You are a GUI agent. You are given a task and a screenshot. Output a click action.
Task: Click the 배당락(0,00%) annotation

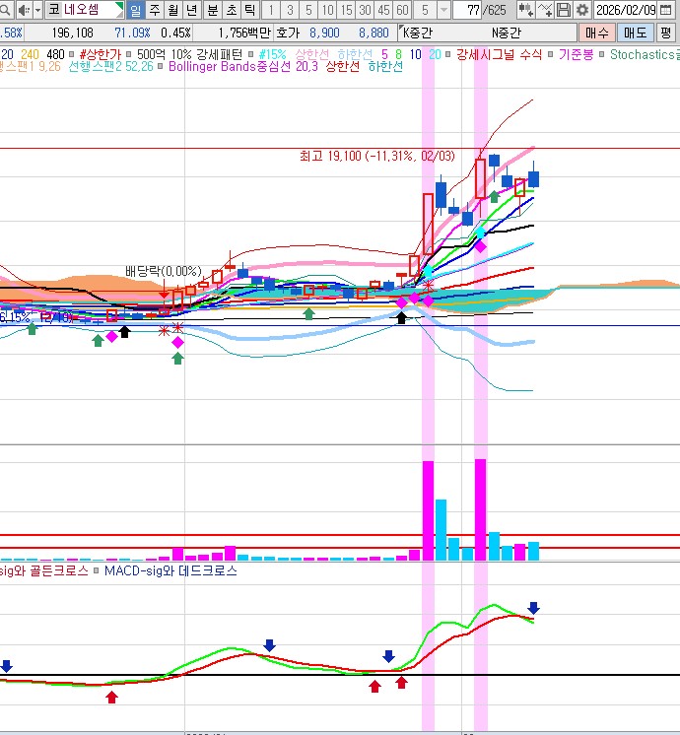tap(164, 271)
